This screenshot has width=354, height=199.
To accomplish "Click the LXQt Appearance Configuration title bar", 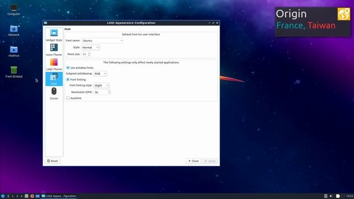I will (131, 23).
